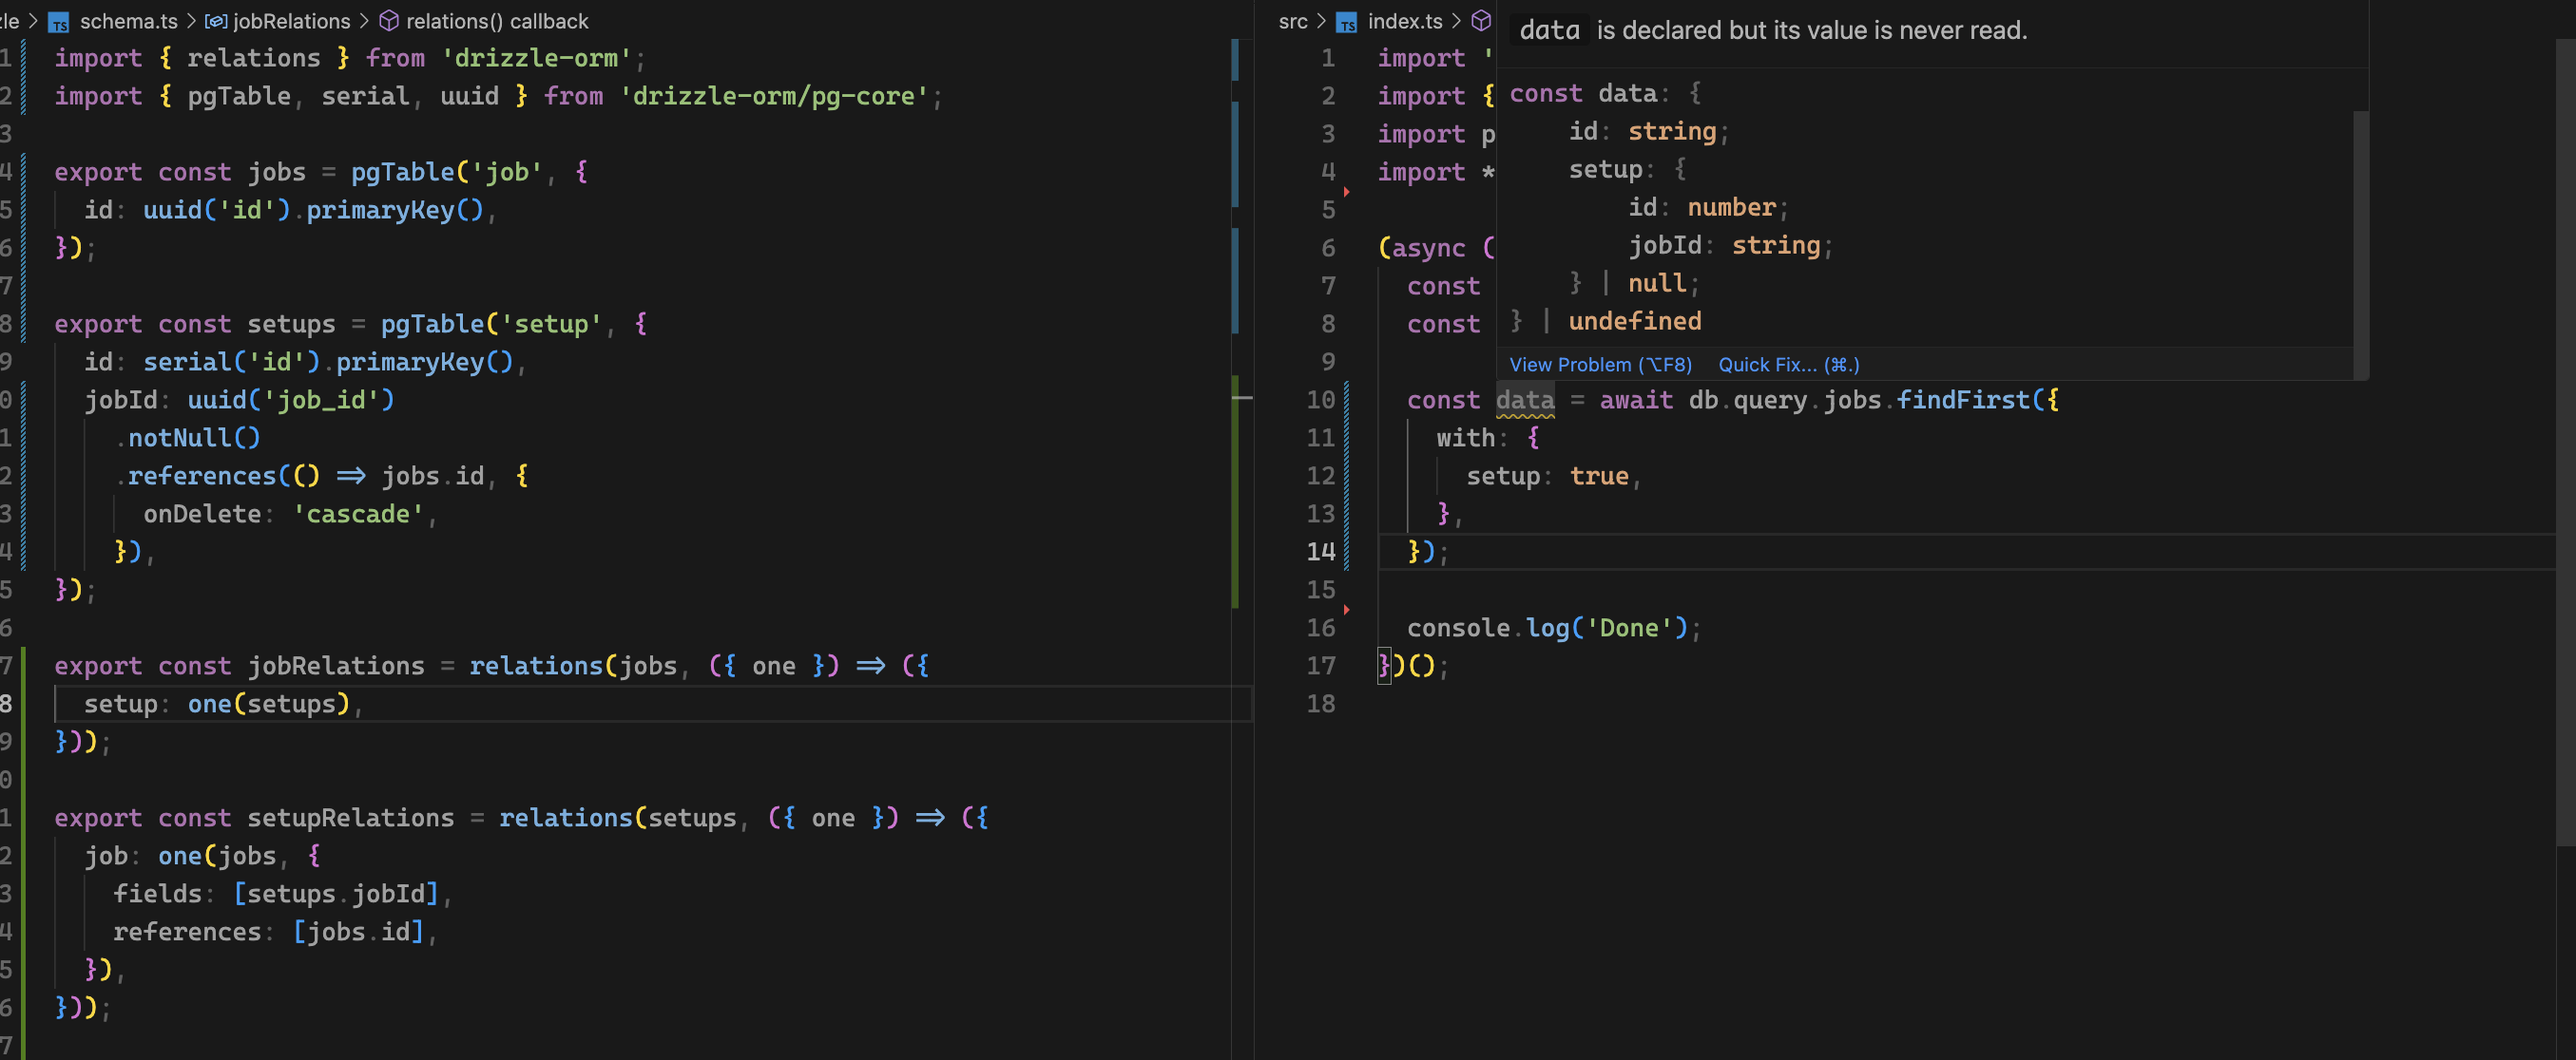Select the src folder breadcrumb
The height and width of the screenshot is (1060, 2576).
[x=1292, y=22]
